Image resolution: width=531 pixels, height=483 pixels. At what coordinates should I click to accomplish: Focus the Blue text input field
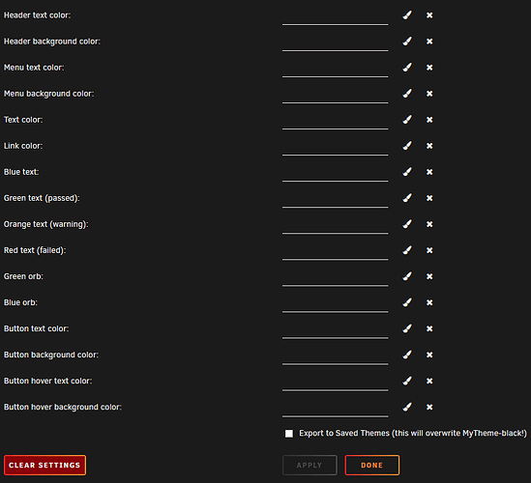[335, 173]
